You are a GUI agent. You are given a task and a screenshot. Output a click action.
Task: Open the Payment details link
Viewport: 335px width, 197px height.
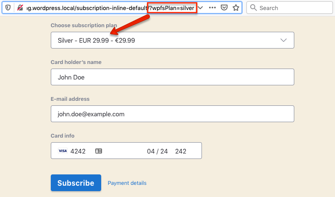pyautogui.click(x=127, y=183)
